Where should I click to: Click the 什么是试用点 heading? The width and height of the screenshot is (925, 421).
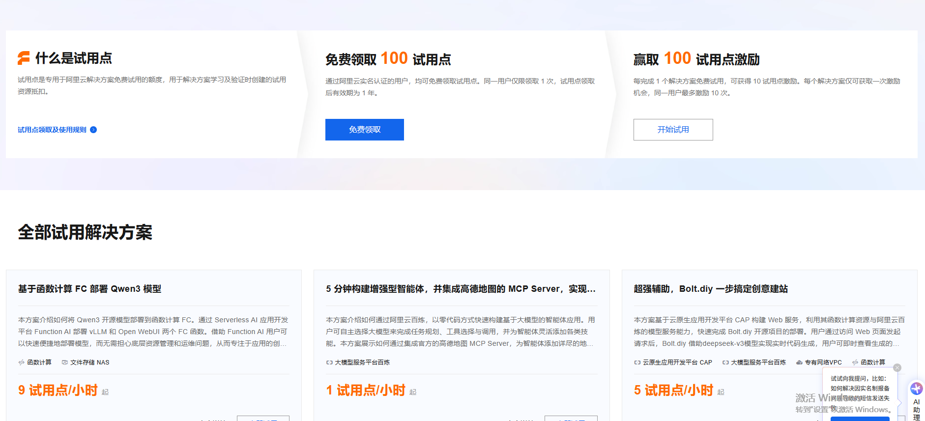(x=74, y=58)
